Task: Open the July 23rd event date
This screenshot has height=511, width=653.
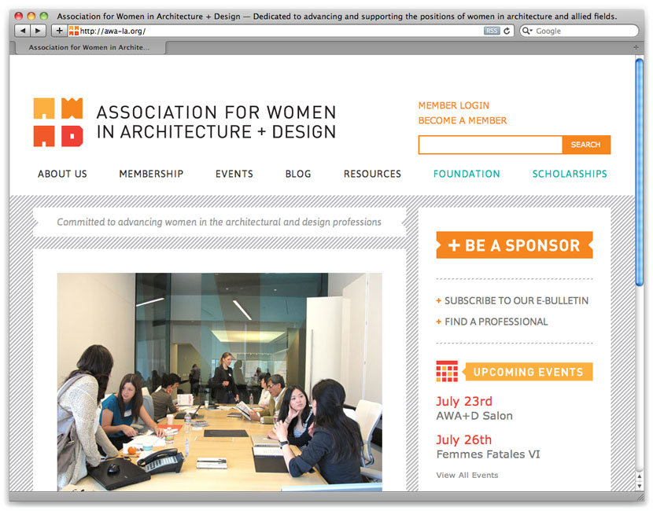Action: click(x=464, y=401)
